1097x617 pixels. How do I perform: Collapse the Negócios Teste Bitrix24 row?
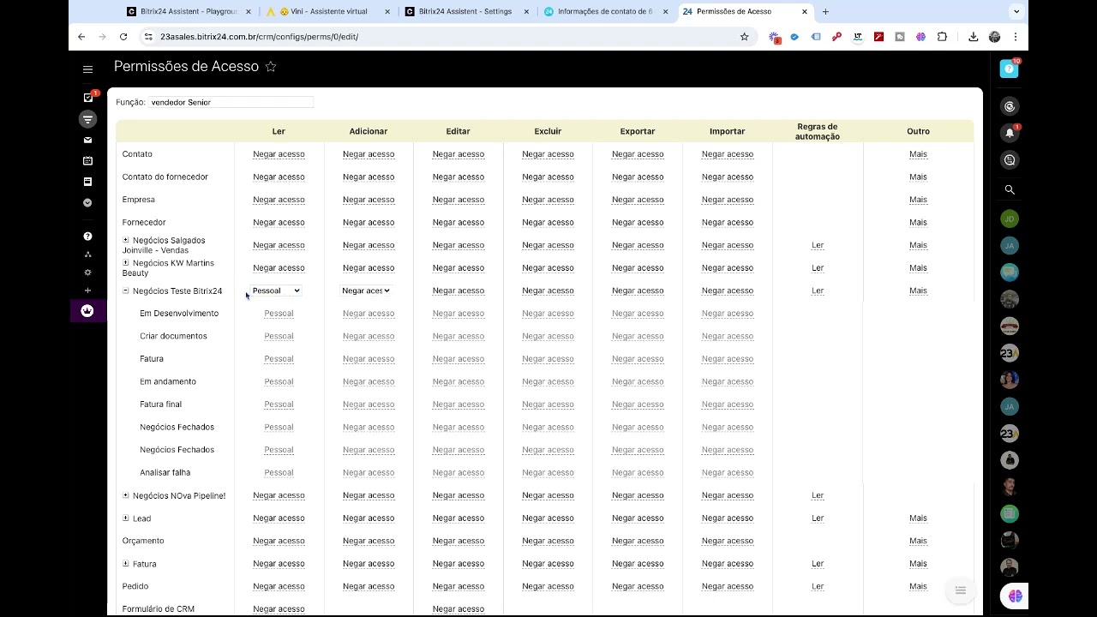(126, 291)
